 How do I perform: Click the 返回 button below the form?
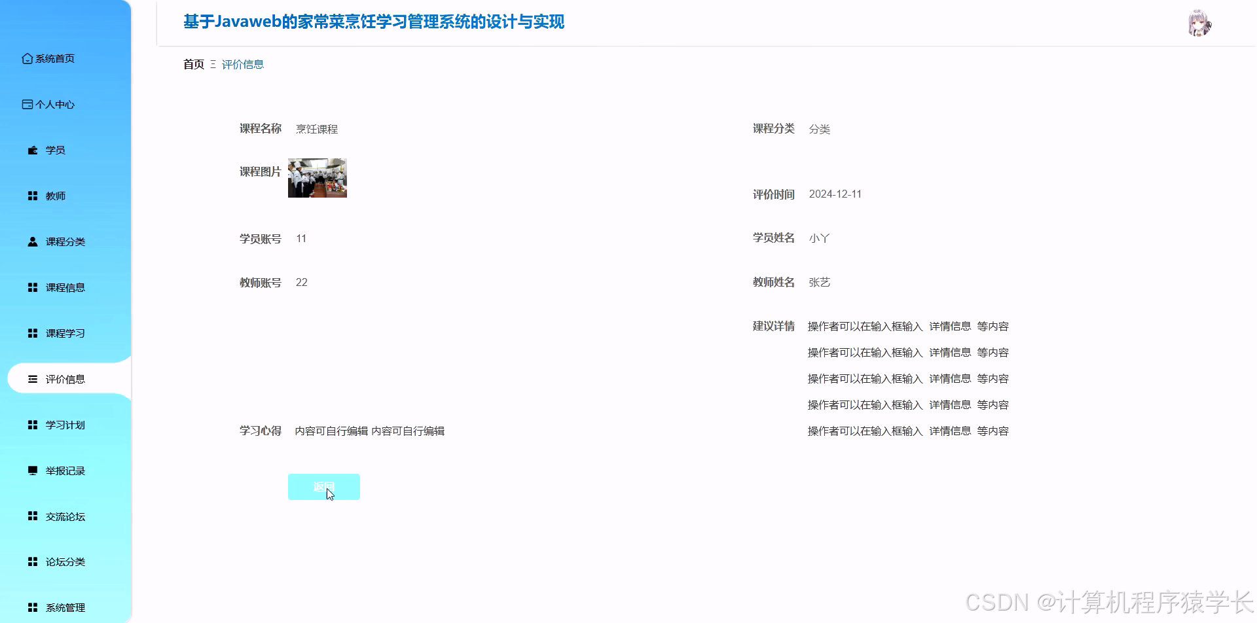pos(323,486)
